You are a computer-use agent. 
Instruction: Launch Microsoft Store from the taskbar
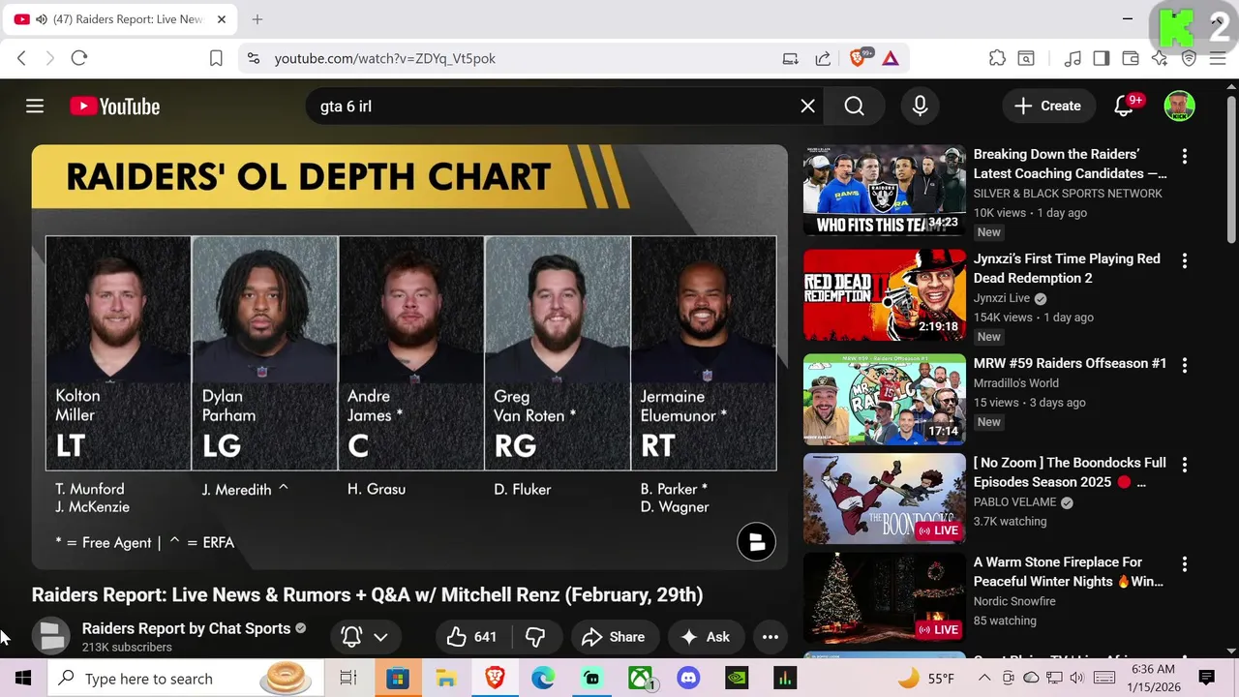pos(398,679)
